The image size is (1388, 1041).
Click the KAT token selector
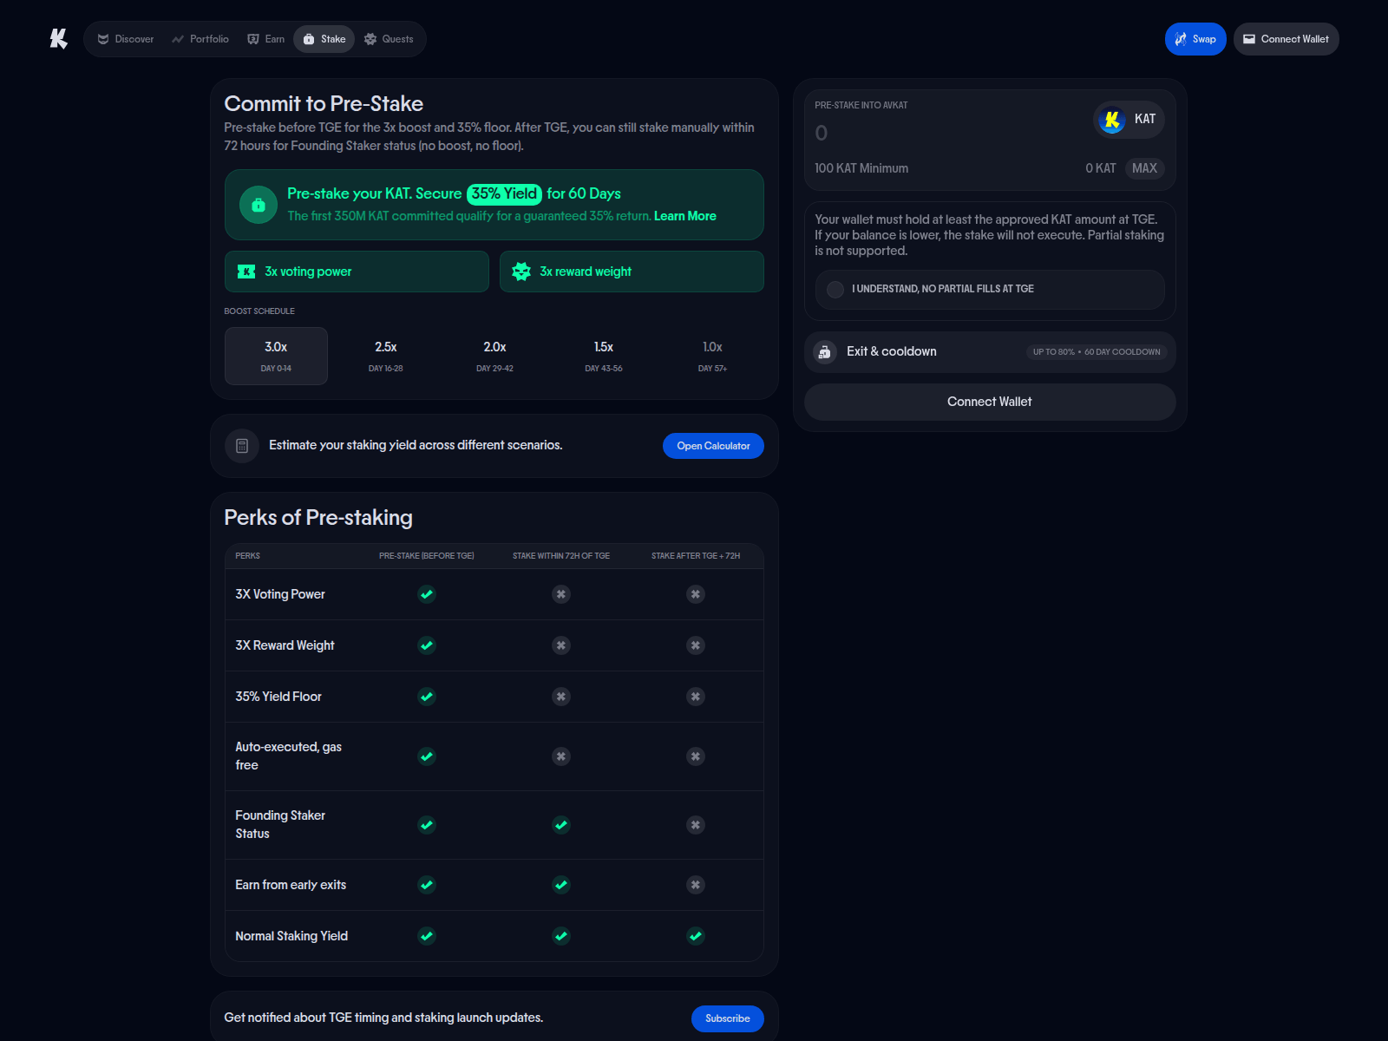[1129, 119]
